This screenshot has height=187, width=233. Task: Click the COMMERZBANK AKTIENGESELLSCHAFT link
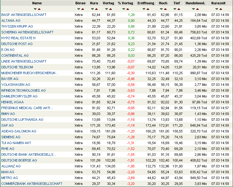(32, 184)
